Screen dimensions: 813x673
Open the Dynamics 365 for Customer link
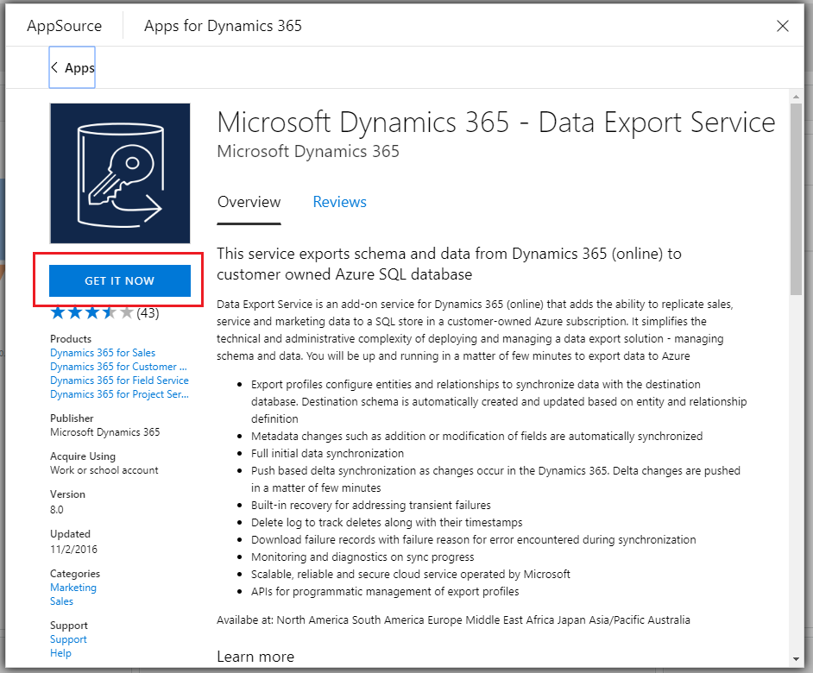pos(118,366)
